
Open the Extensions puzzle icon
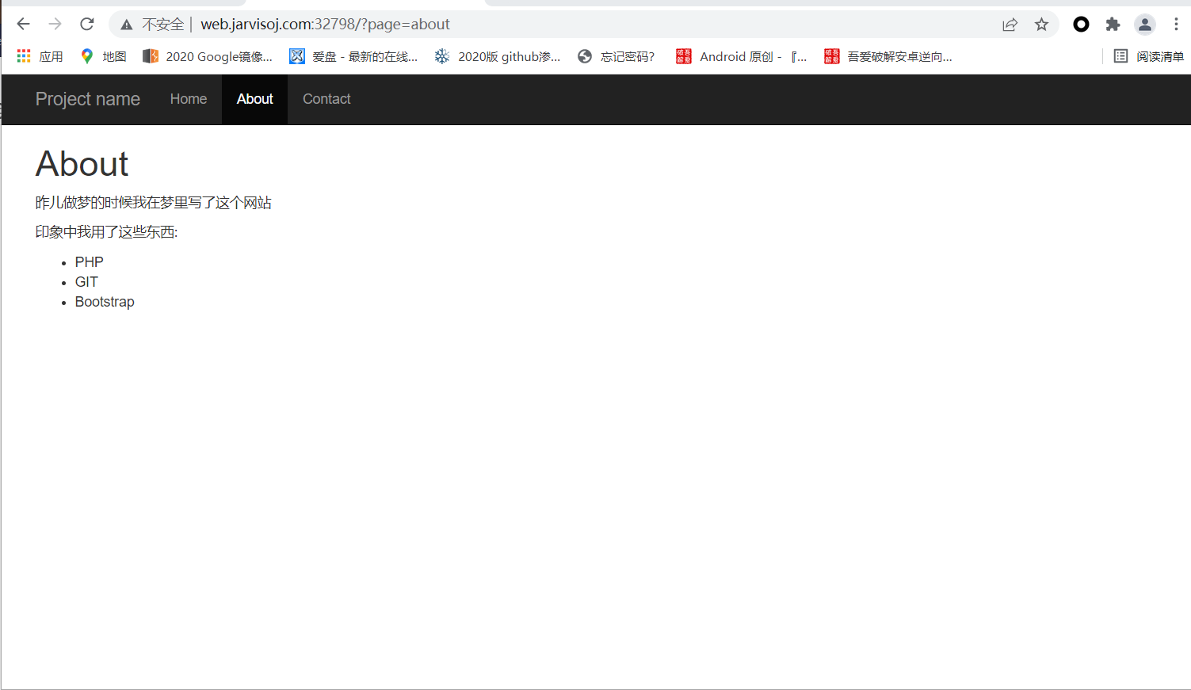coord(1113,25)
